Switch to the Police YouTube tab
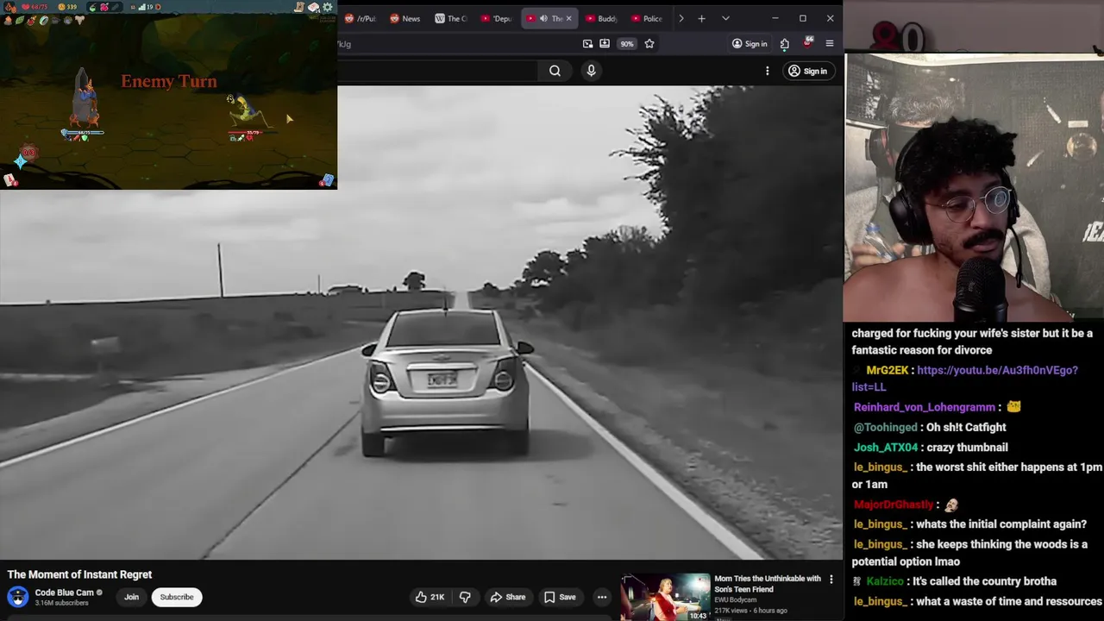 tap(647, 18)
